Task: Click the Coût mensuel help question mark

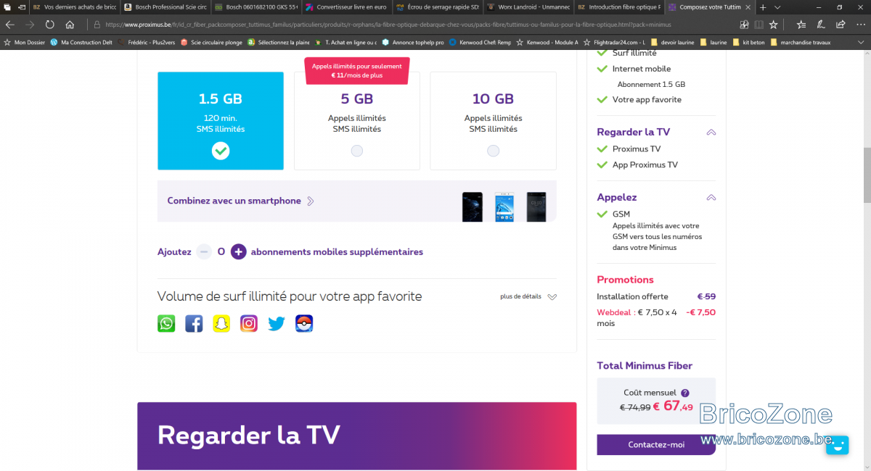Action: tap(685, 393)
